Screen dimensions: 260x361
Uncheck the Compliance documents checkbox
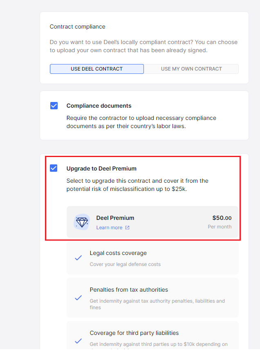pos(54,106)
